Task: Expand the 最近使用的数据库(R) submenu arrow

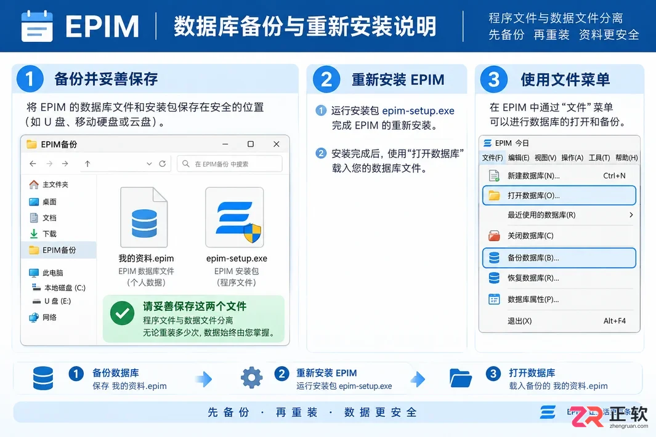Action: pyautogui.click(x=631, y=215)
